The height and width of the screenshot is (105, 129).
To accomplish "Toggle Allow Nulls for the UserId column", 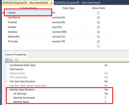I will (98, 13).
